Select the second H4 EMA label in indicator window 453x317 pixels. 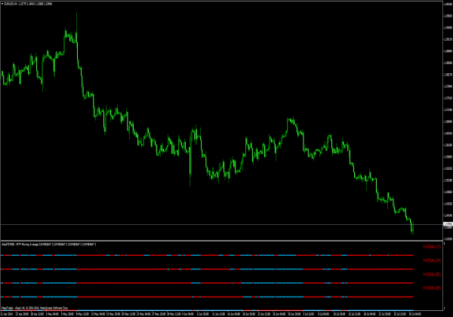tap(431, 260)
